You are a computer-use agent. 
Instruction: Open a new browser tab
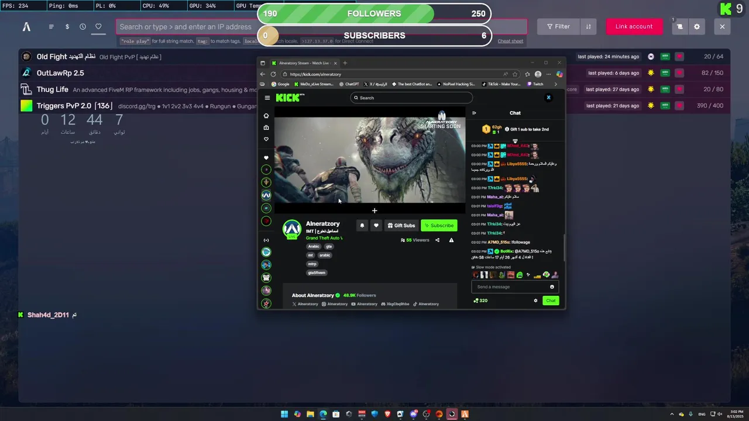click(x=345, y=63)
